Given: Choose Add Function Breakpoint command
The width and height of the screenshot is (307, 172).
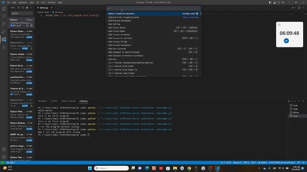Looking at the screenshot, I should pyautogui.click(x=153, y=45).
